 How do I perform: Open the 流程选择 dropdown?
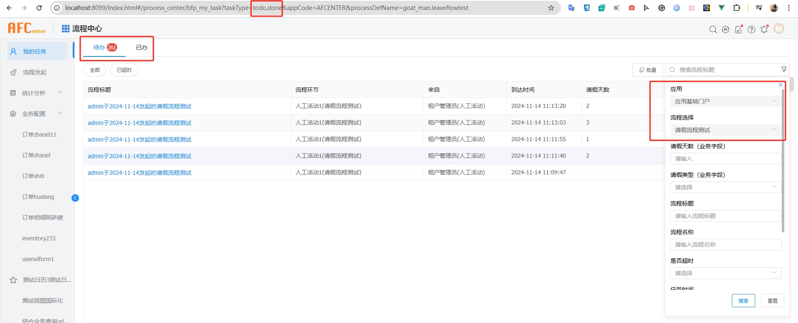(725, 130)
